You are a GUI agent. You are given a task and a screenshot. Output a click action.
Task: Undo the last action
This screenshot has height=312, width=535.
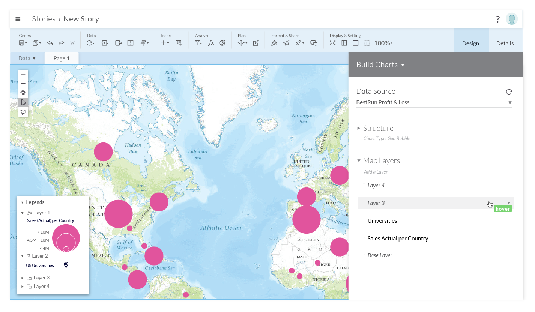click(x=50, y=43)
